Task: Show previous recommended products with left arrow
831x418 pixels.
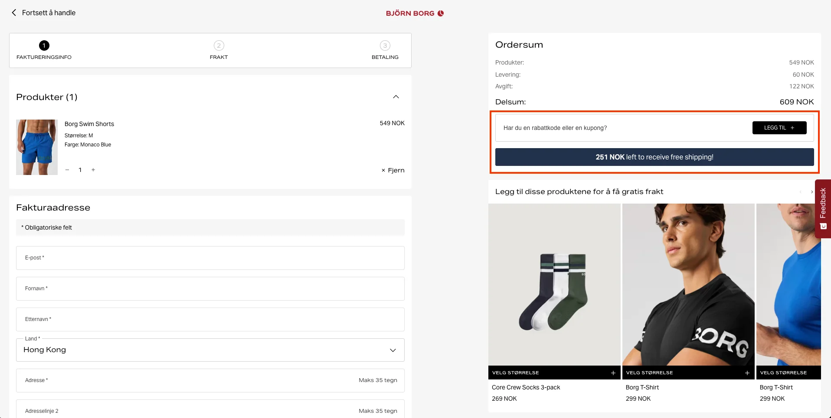Action: point(800,192)
